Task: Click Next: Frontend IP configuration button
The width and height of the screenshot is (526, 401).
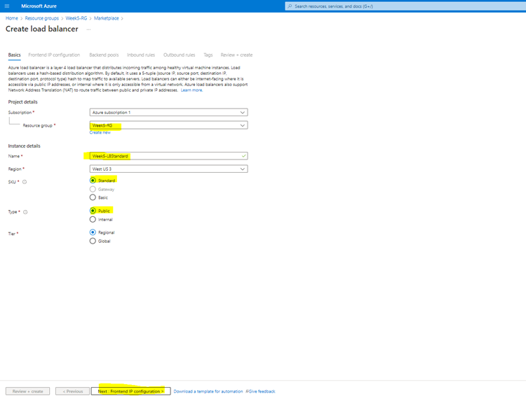Action: coord(131,391)
